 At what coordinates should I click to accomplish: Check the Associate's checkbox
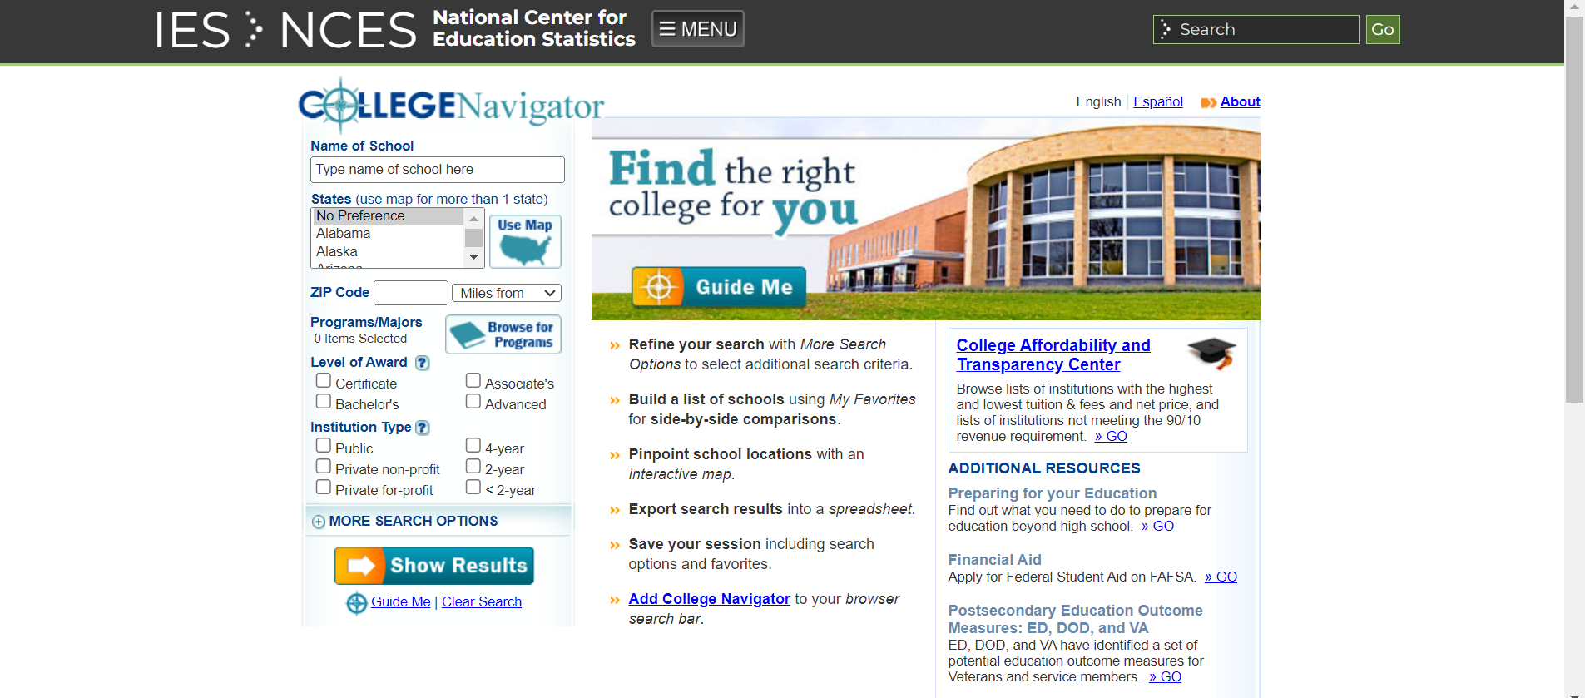pyautogui.click(x=473, y=380)
